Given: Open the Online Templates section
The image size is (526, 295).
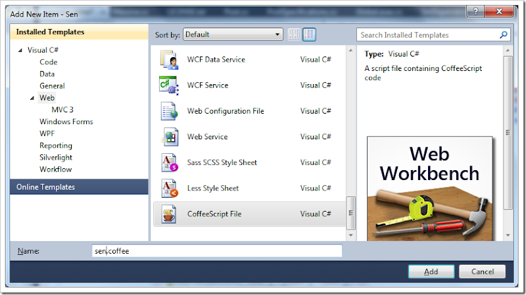Looking at the screenshot, I should (79, 187).
